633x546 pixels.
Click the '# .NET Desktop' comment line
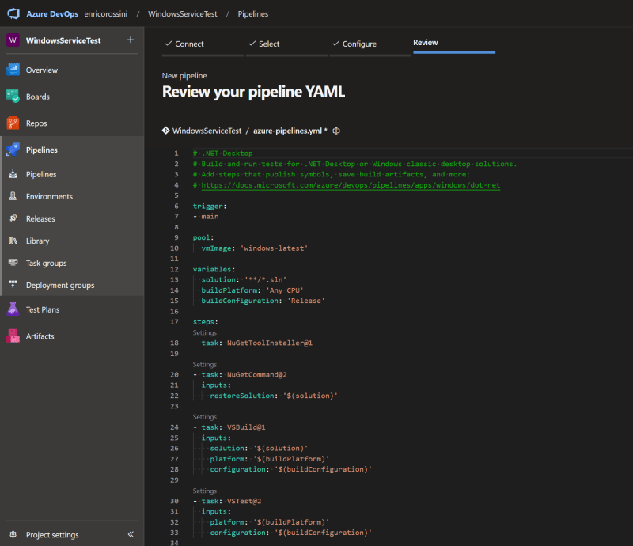(x=223, y=153)
